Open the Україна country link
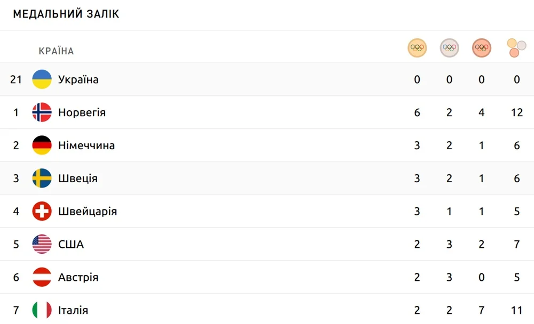534x324 pixels. click(x=78, y=80)
